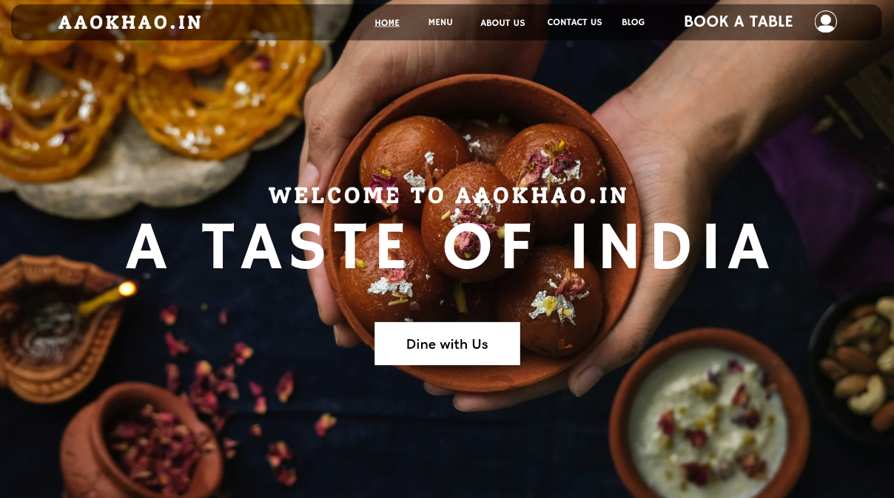Click Book a Table in header
The height and width of the screenshot is (498, 894).
click(x=738, y=21)
